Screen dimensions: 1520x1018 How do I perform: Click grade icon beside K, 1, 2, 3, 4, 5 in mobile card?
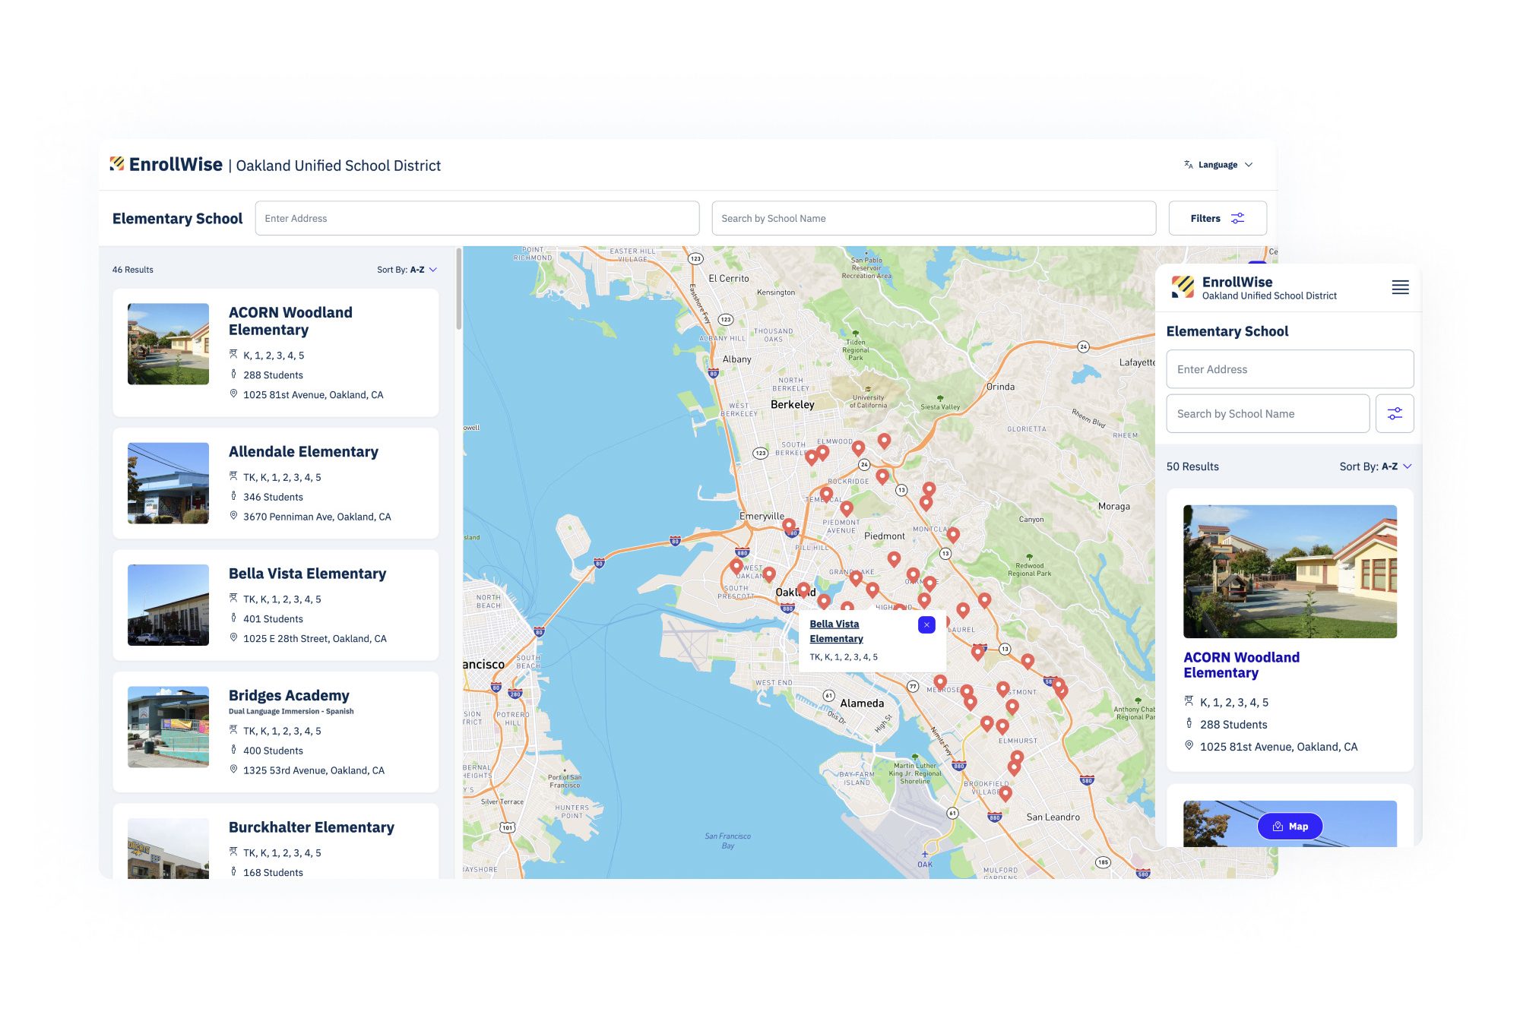1189,701
